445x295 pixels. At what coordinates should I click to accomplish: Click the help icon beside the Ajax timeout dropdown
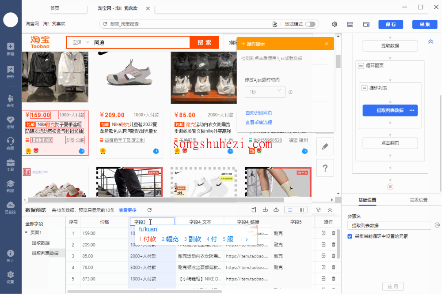[x=290, y=92]
